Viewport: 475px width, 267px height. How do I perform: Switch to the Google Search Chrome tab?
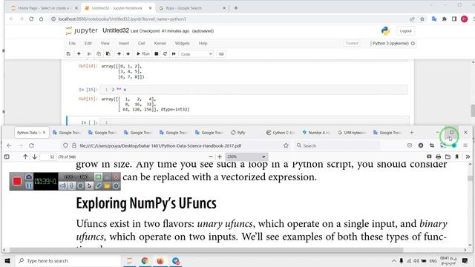pos(193,8)
